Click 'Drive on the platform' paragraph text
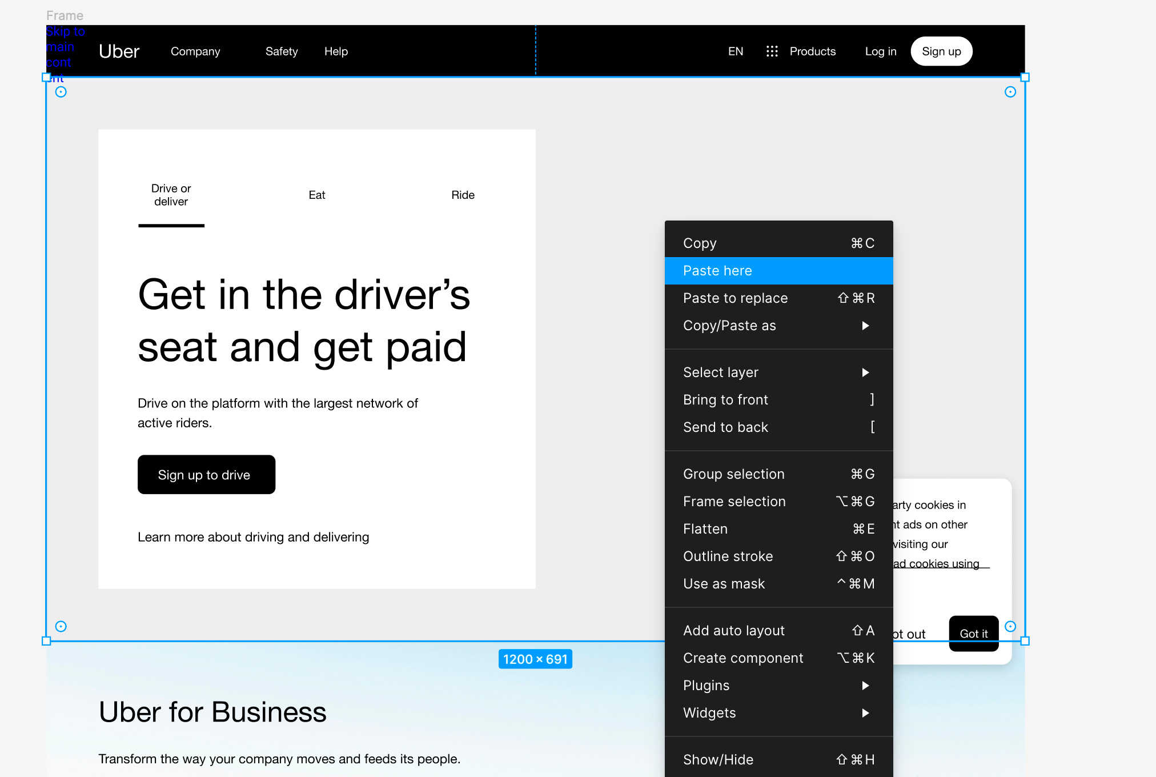The width and height of the screenshot is (1156, 777). tap(278, 413)
